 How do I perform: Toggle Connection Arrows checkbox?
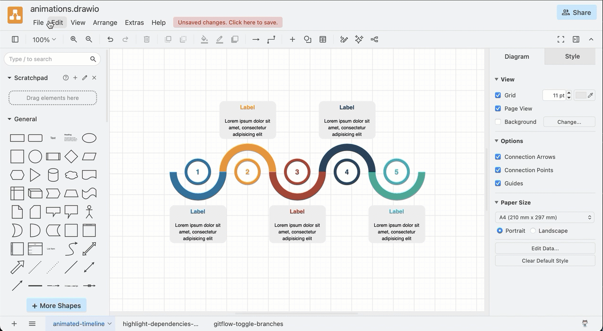click(x=498, y=157)
